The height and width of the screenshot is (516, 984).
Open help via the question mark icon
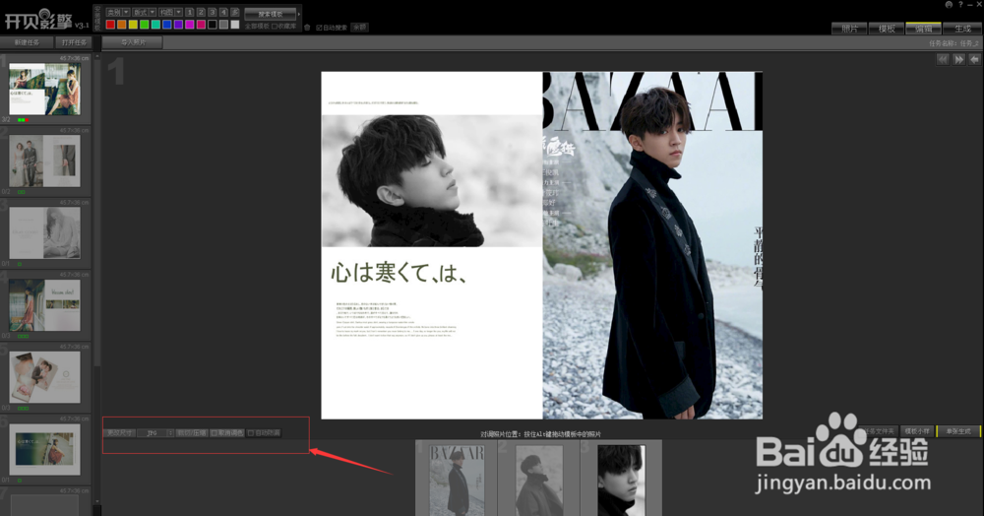[960, 4]
